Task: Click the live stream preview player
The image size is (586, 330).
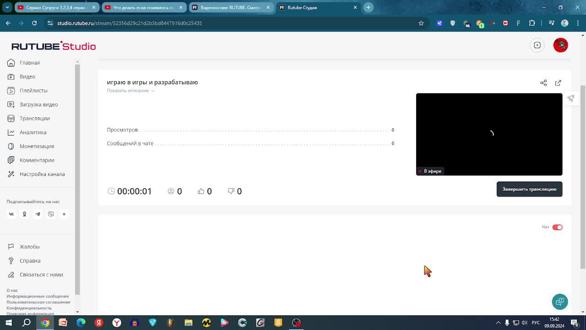Action: (489, 134)
